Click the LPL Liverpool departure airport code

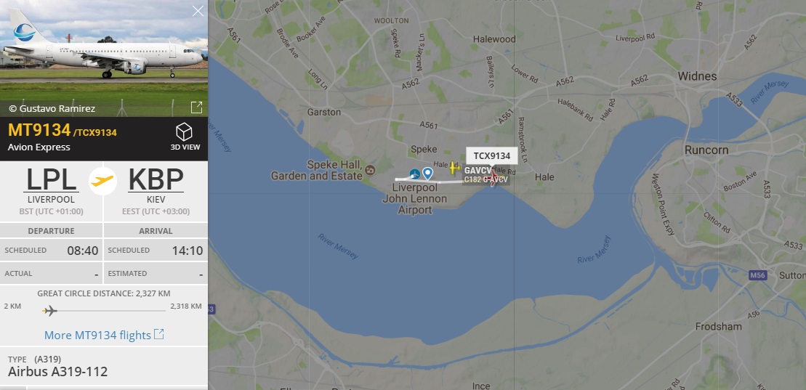52,179
